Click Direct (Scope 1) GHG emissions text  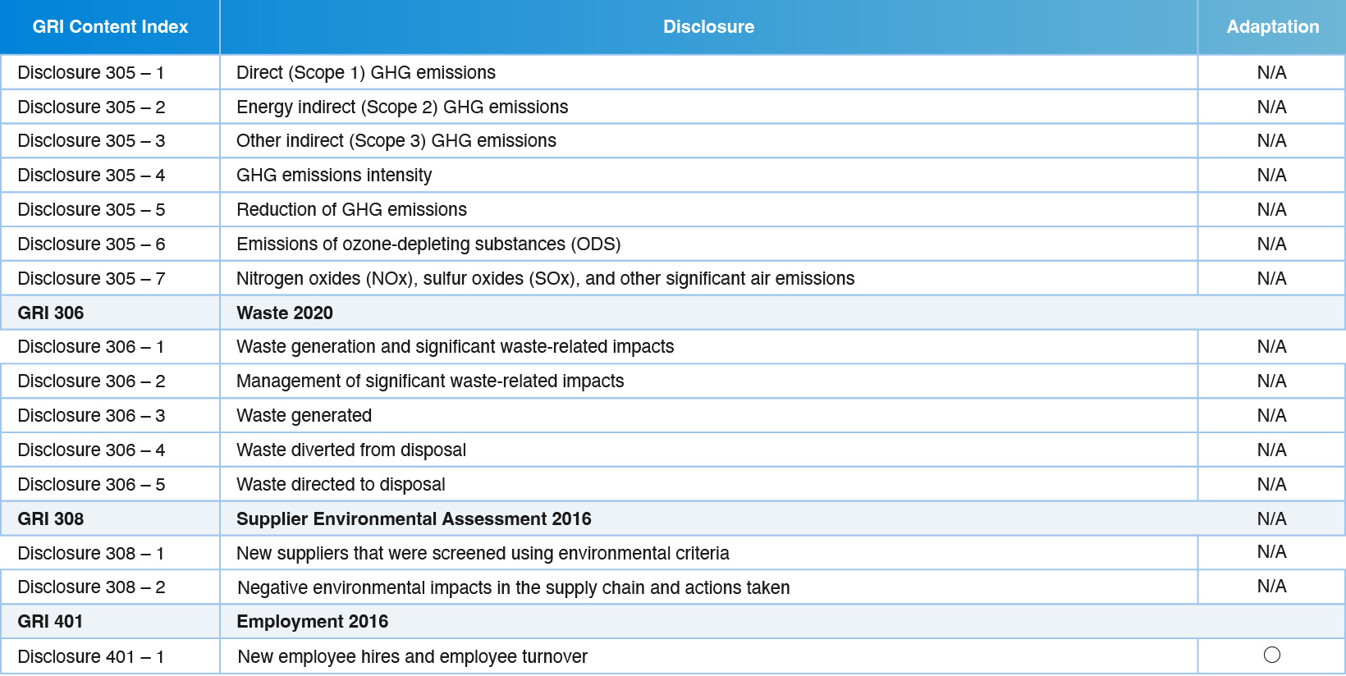366,73
